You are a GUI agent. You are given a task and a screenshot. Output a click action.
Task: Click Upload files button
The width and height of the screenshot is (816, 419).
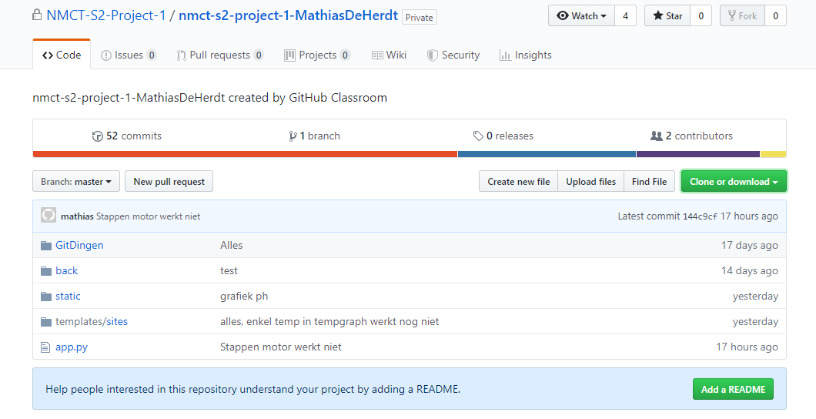pos(590,181)
